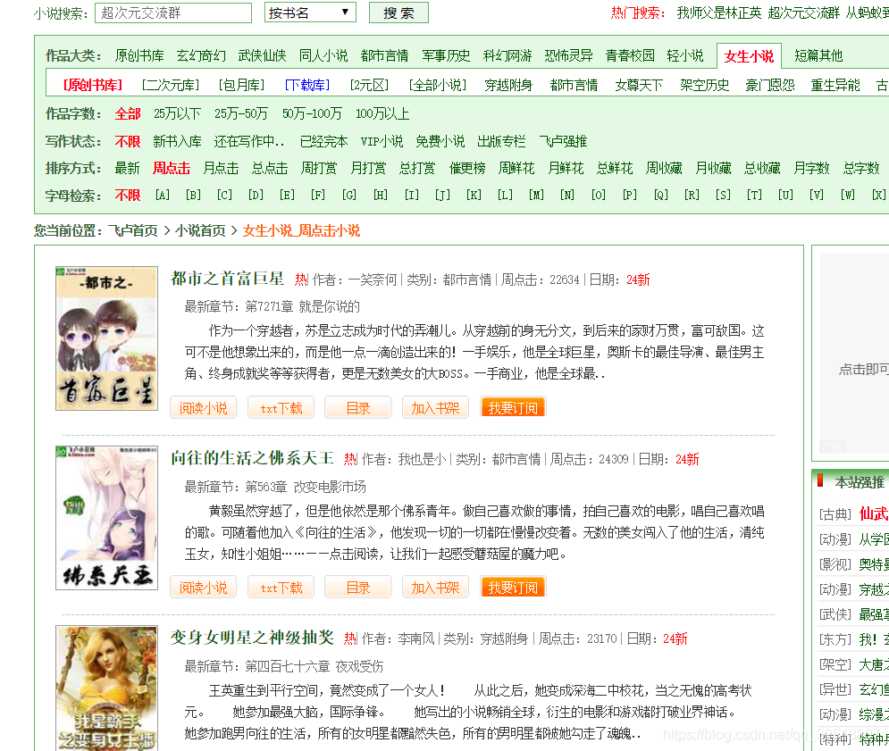Open the 按书名 search type dropdown
The image size is (889, 751).
click(x=310, y=13)
